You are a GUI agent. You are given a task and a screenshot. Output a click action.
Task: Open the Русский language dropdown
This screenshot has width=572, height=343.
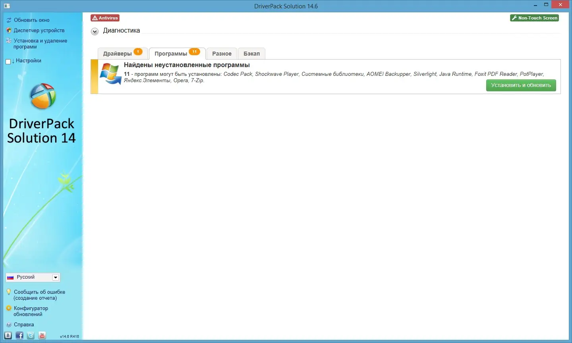(x=33, y=277)
